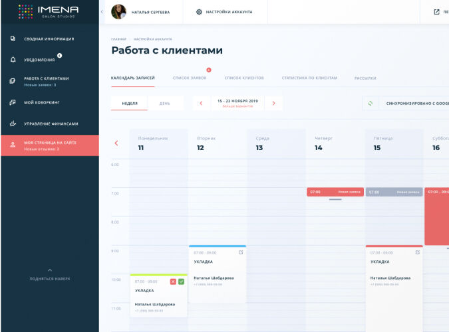
Task: Click the client work sidebar icon
Action: tap(13, 81)
